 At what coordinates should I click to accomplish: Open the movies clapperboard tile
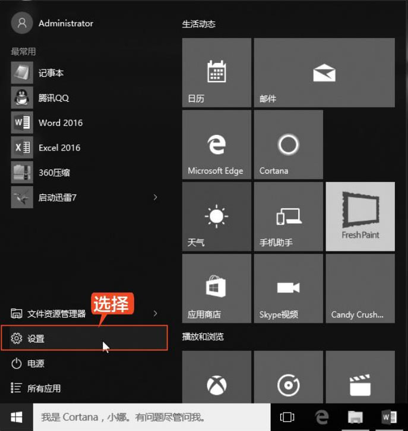[x=360, y=377]
